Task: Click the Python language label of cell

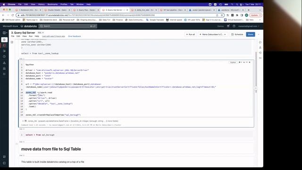Action: (233, 62)
